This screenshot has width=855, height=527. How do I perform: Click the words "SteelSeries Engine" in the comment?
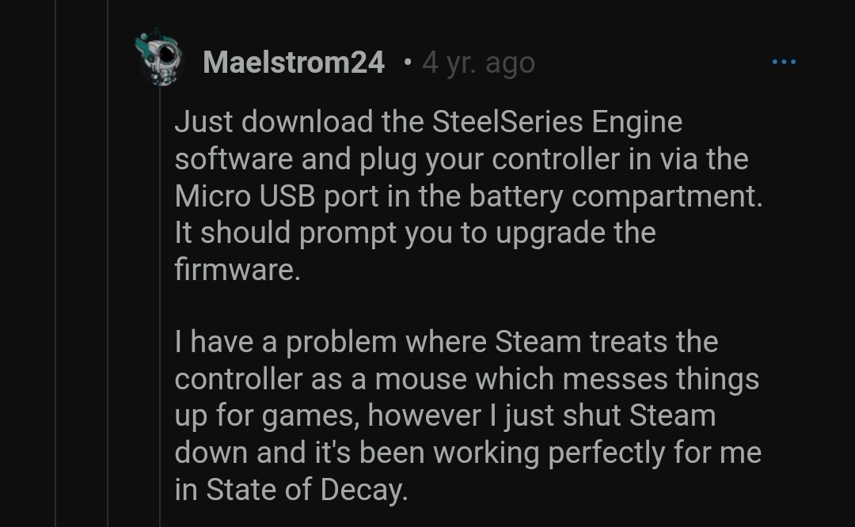[x=557, y=123]
